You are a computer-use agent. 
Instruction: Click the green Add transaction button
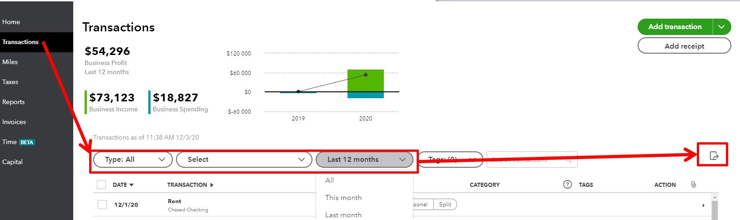click(675, 27)
